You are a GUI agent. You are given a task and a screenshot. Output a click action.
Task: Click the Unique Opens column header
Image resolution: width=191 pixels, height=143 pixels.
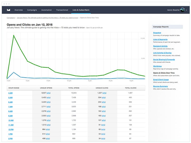[x=46, y=88]
